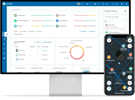Tap the Pavement Repair map pin
Screen dimensions: 135x100
(124, 87)
